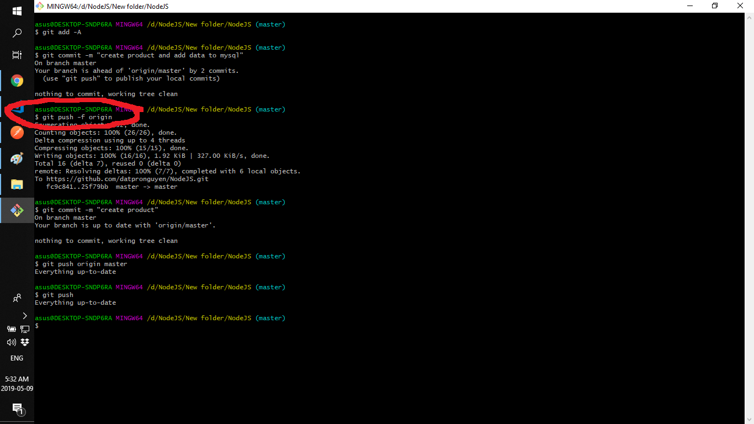This screenshot has height=424, width=754.
Task: Switch the ENG input language indicator
Action: click(17, 358)
